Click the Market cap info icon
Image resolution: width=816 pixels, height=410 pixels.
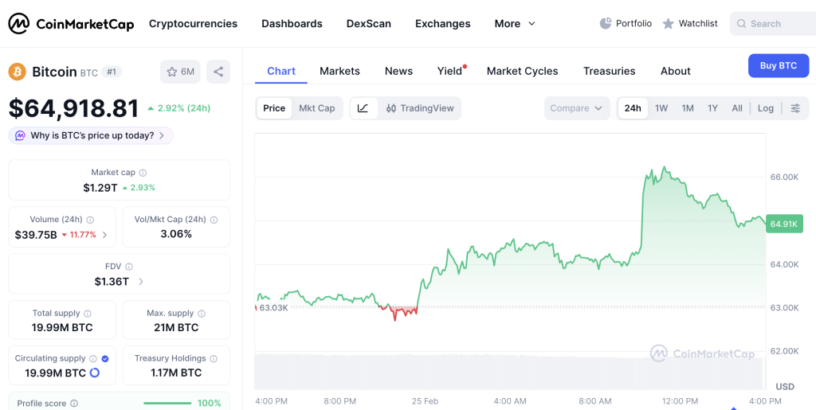pos(143,173)
